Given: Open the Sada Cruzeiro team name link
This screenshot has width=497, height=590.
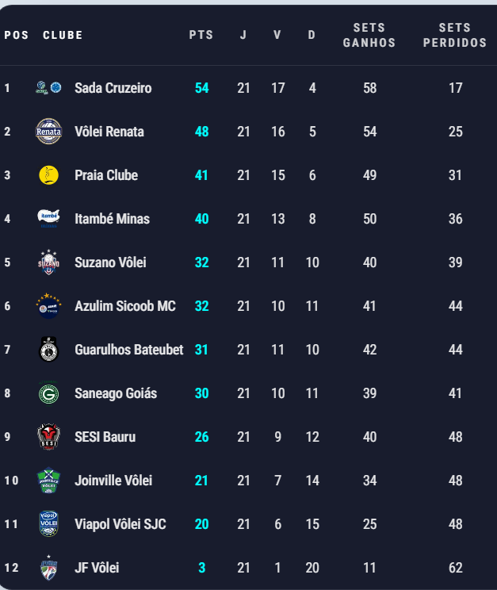Looking at the screenshot, I should coord(113,88).
